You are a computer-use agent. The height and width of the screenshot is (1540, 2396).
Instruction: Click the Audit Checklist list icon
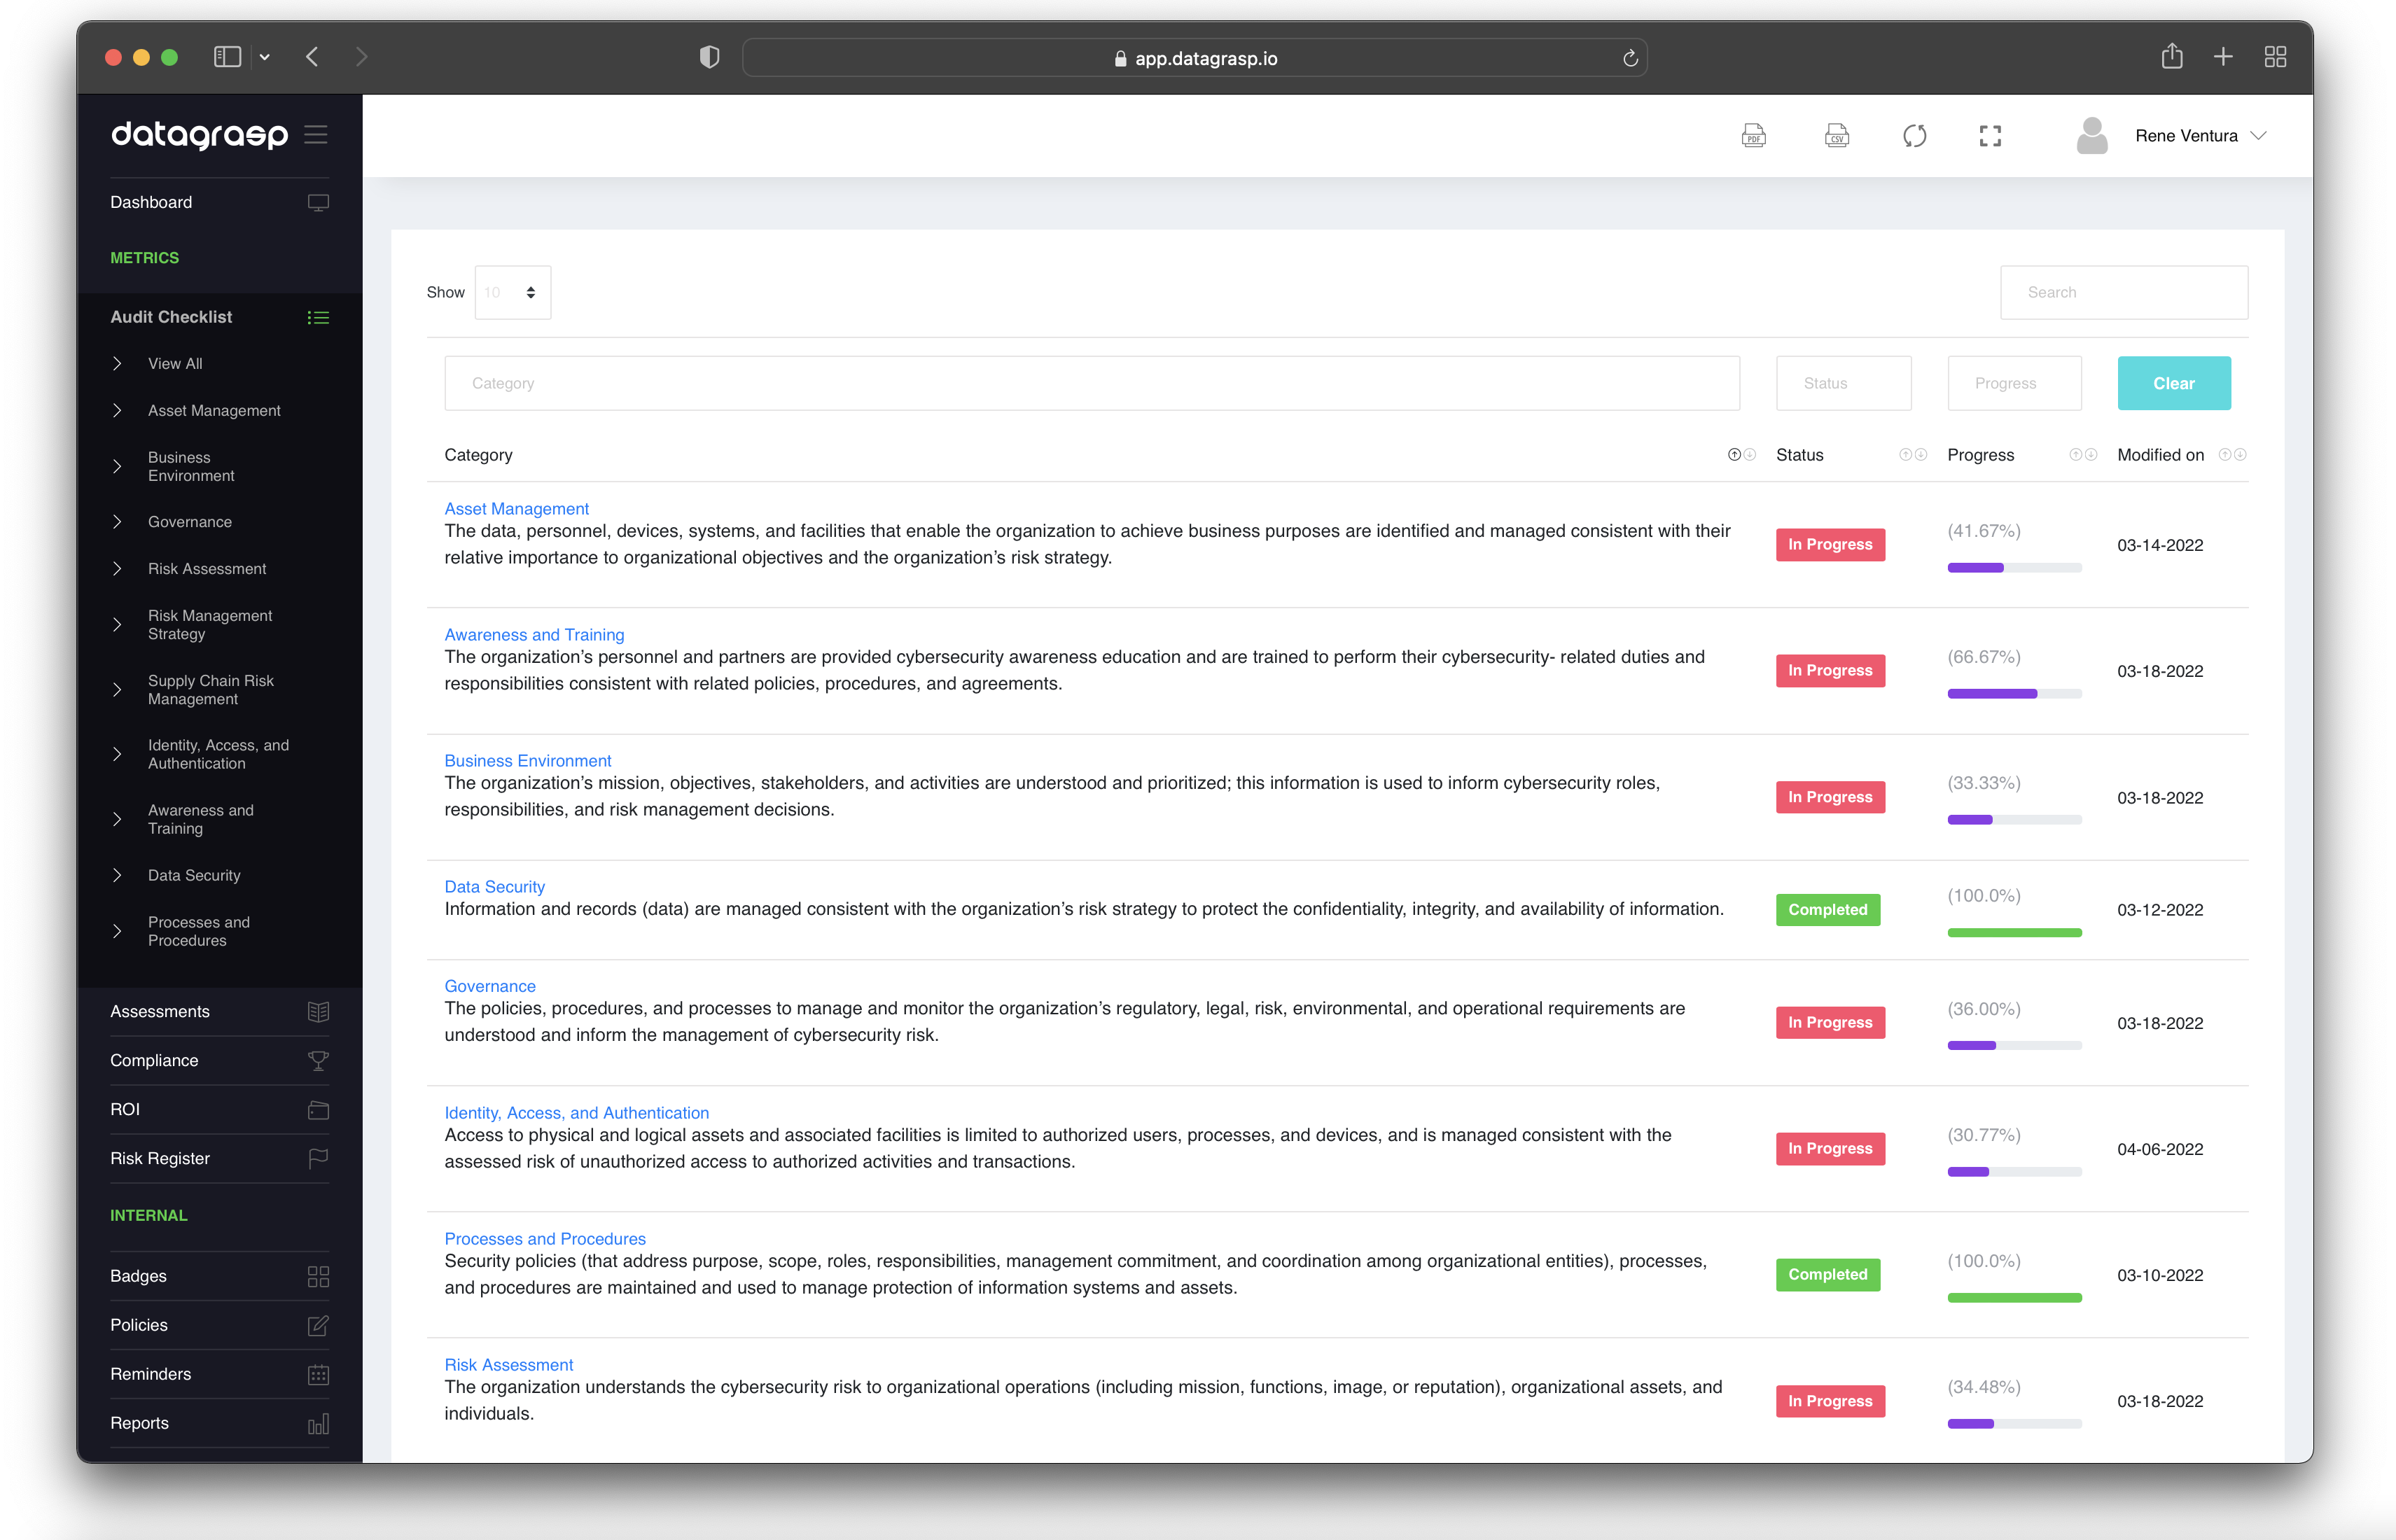(318, 317)
